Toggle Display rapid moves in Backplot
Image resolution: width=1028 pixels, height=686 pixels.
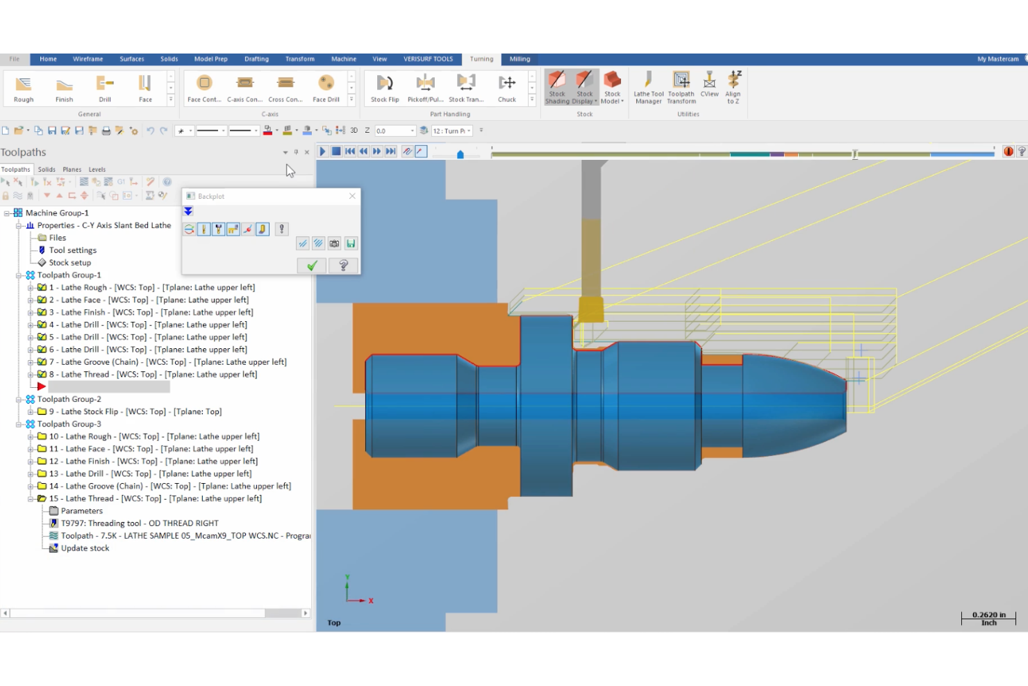(233, 229)
